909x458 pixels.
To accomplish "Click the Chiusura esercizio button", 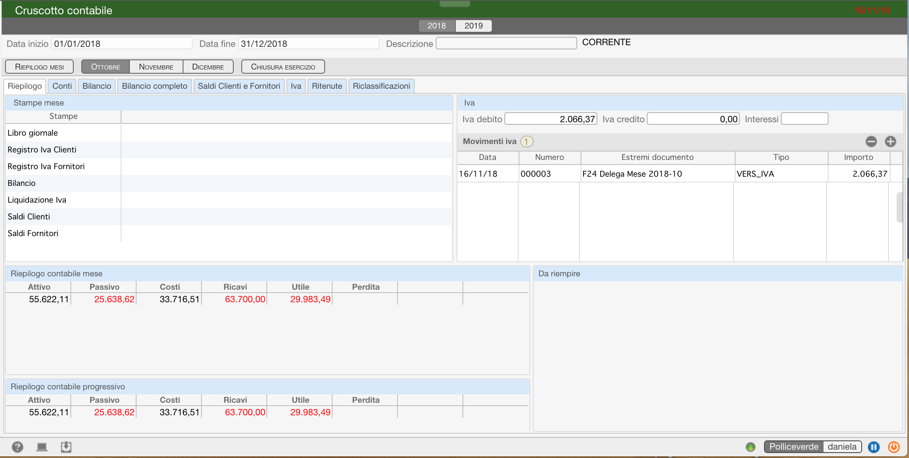I will click(283, 67).
